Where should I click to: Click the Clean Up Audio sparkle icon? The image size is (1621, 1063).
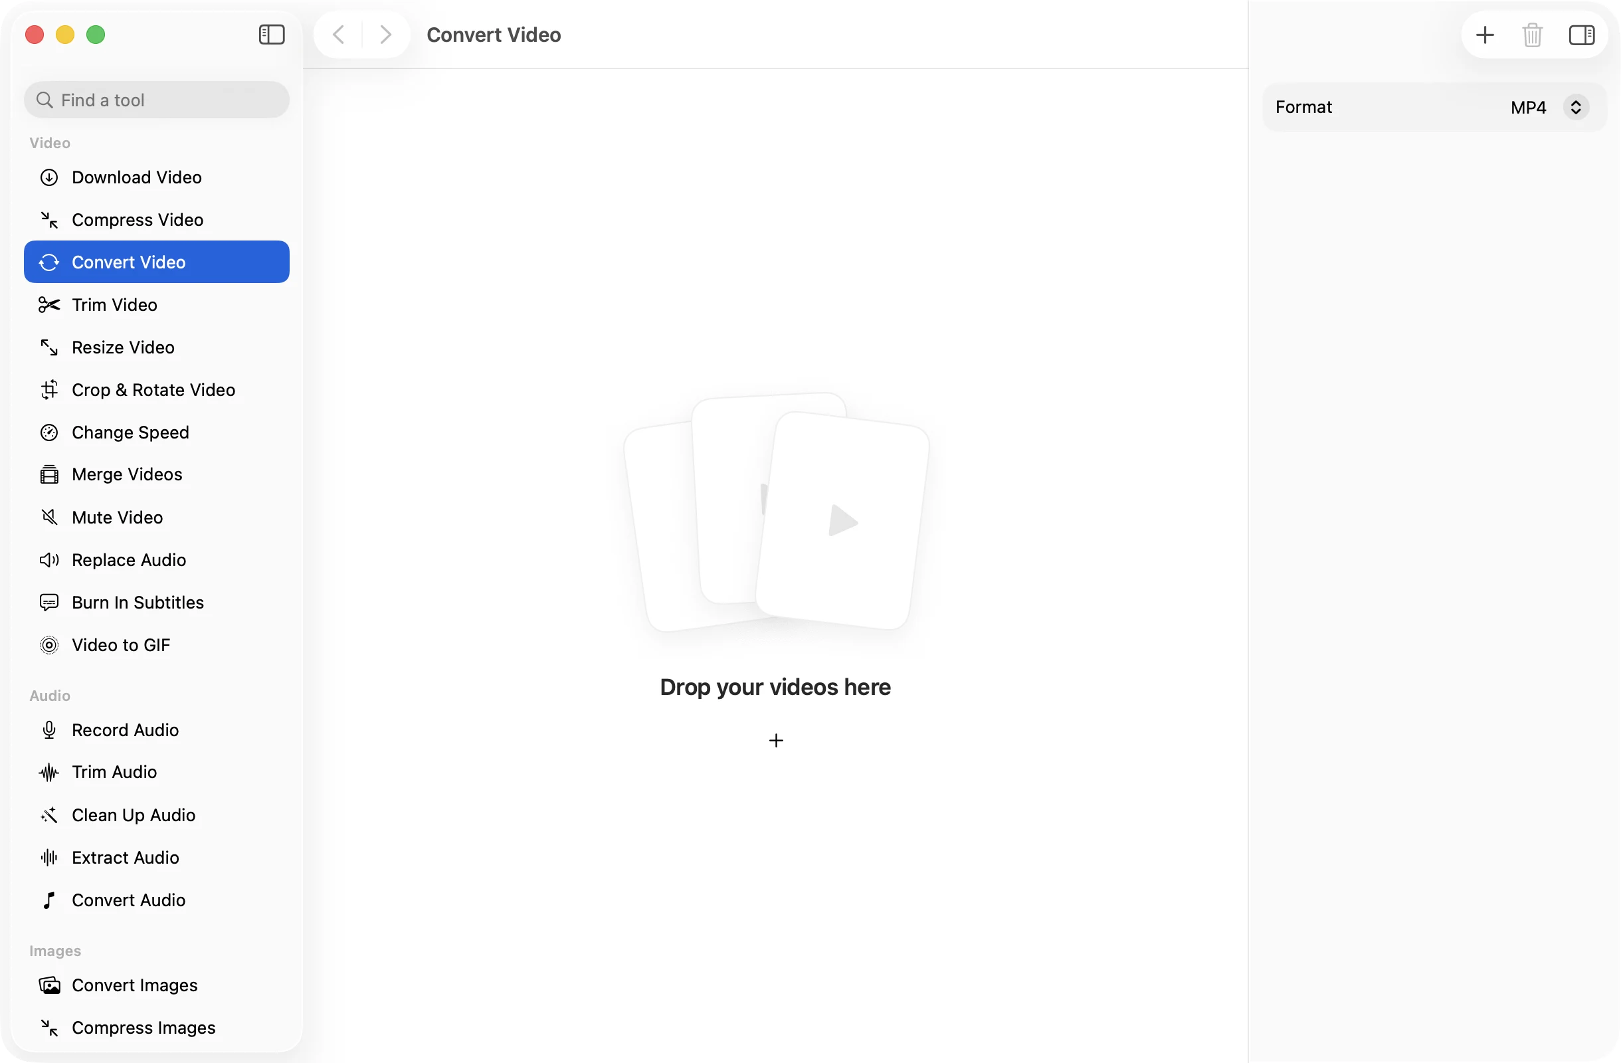(x=49, y=815)
